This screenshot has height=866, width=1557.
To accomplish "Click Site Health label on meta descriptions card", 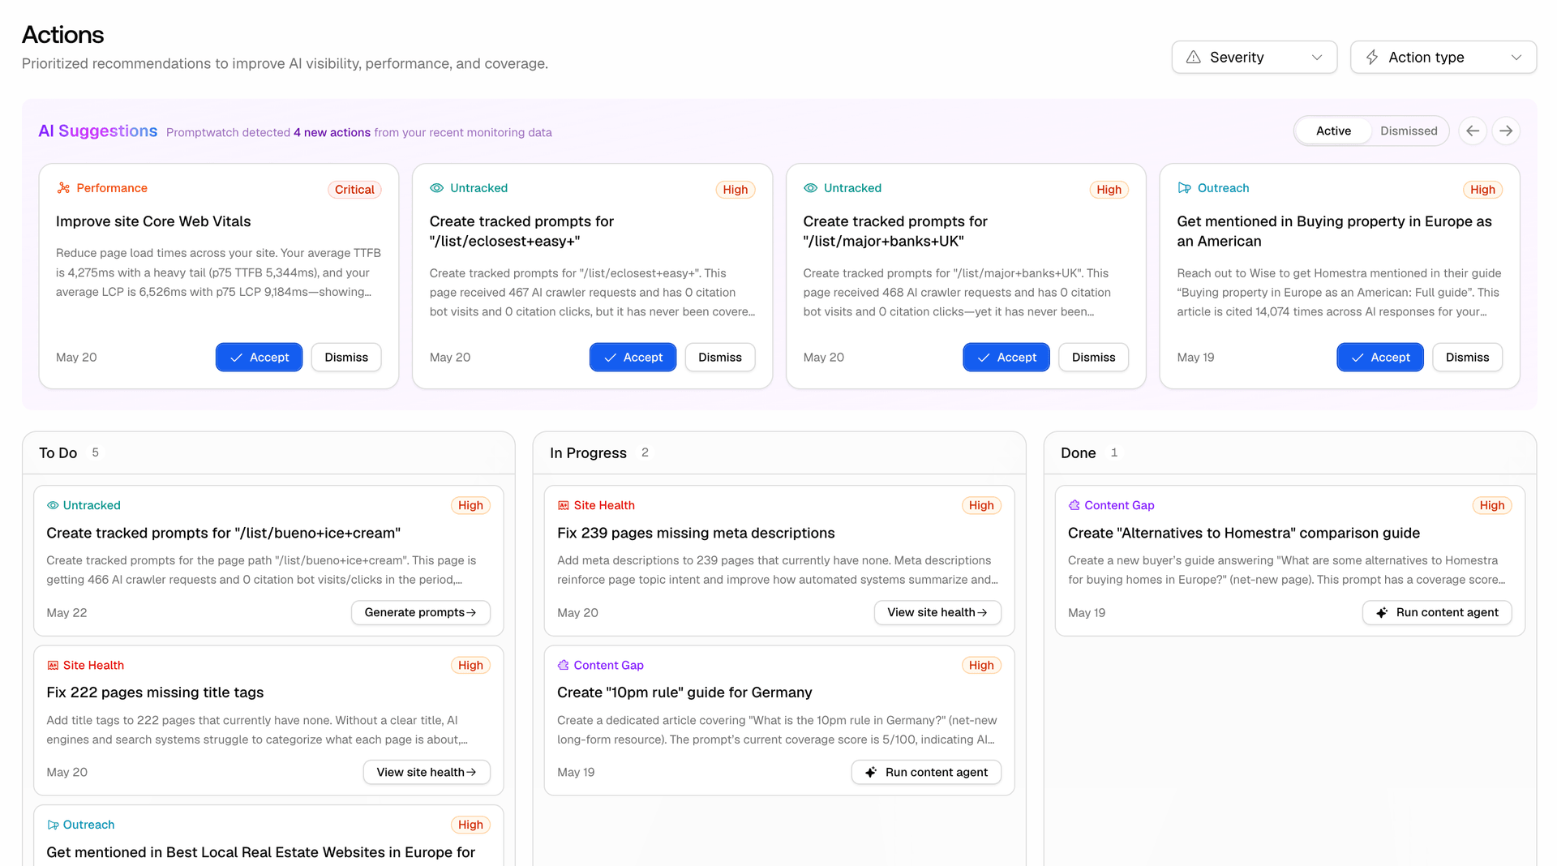I will click(604, 505).
